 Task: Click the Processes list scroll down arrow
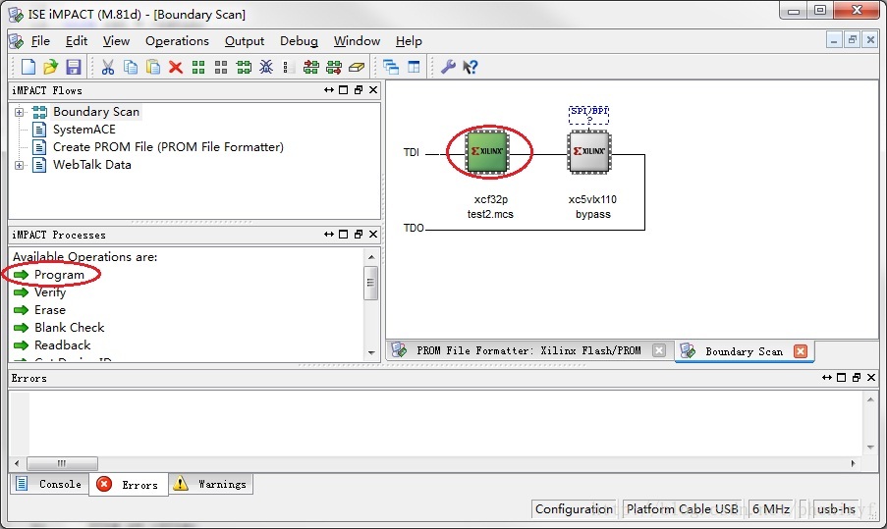pyautogui.click(x=371, y=352)
